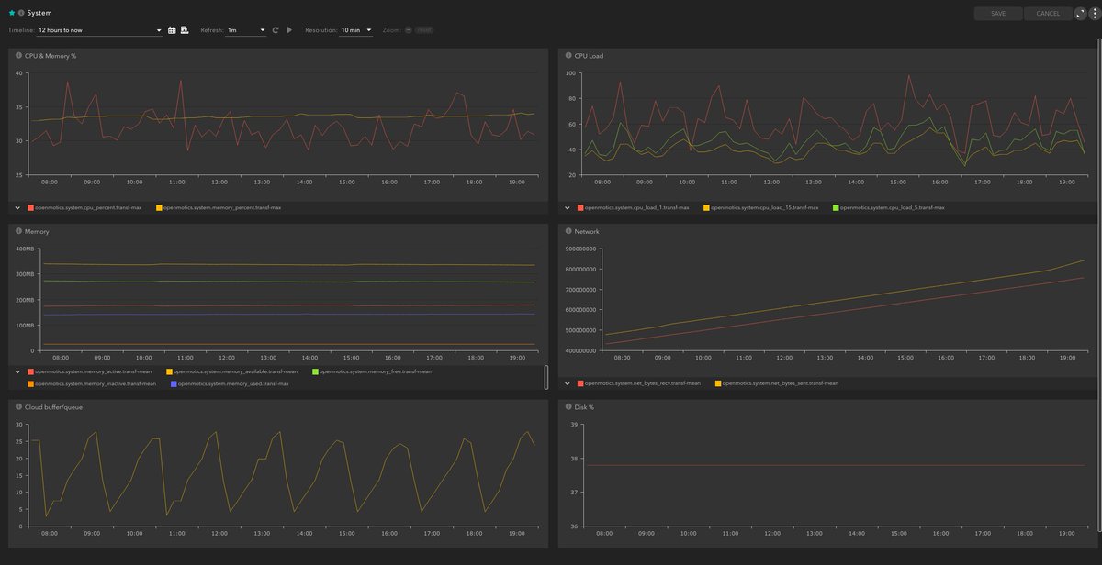Open the Refresh interval '1m' dropdown

coord(246,30)
